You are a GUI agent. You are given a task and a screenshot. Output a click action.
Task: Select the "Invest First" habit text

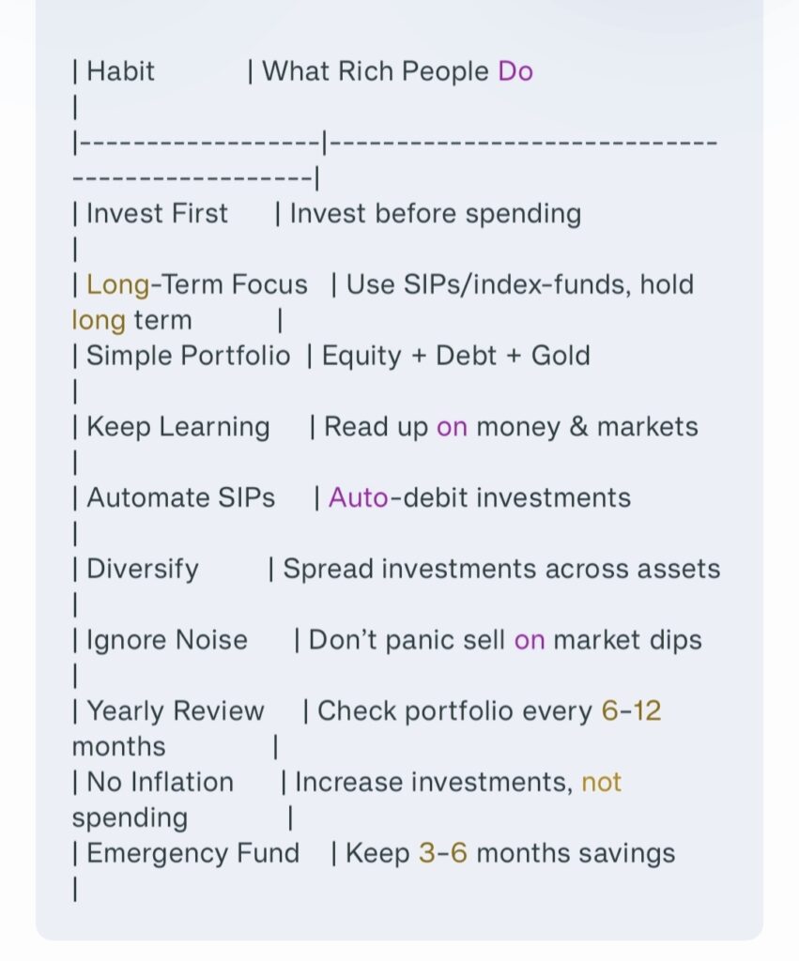(x=157, y=214)
